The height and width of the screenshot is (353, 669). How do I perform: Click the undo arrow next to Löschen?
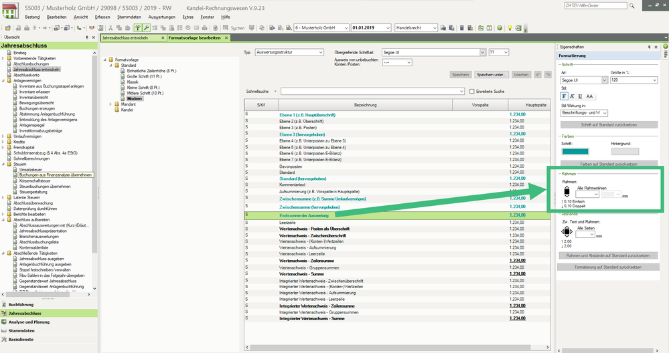click(538, 74)
